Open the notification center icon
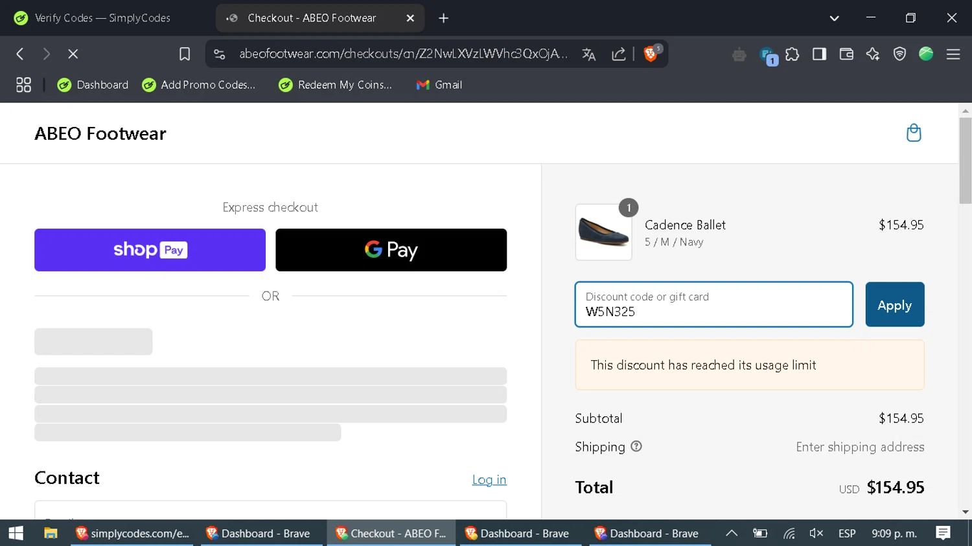 coord(943,533)
